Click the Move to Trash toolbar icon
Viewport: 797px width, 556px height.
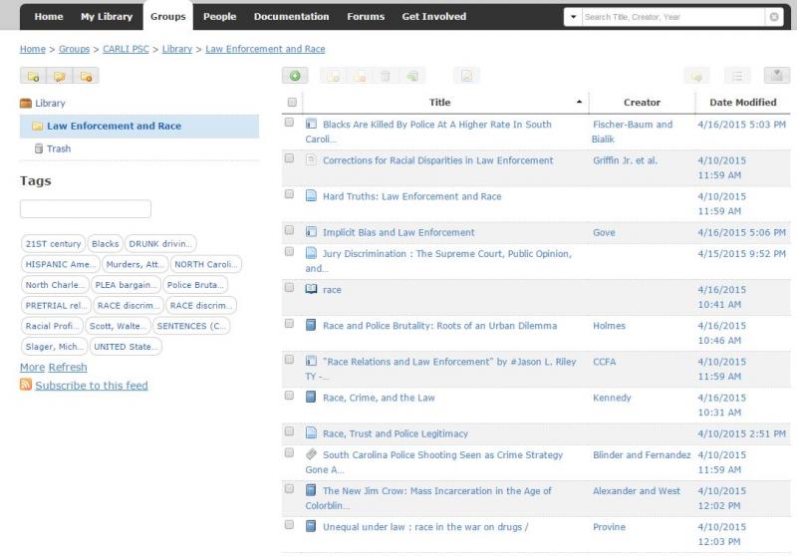pyautogui.click(x=386, y=77)
